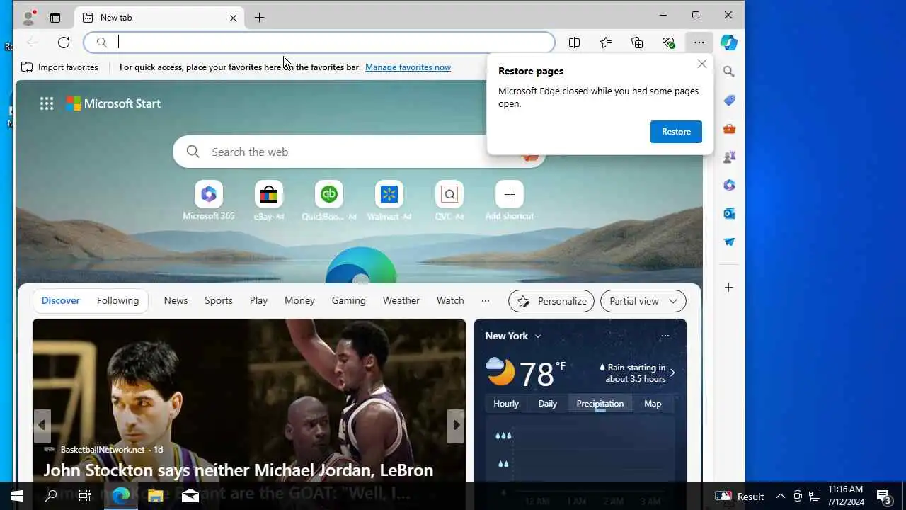
Task: Select the Hourly weather tab
Action: coord(506,404)
